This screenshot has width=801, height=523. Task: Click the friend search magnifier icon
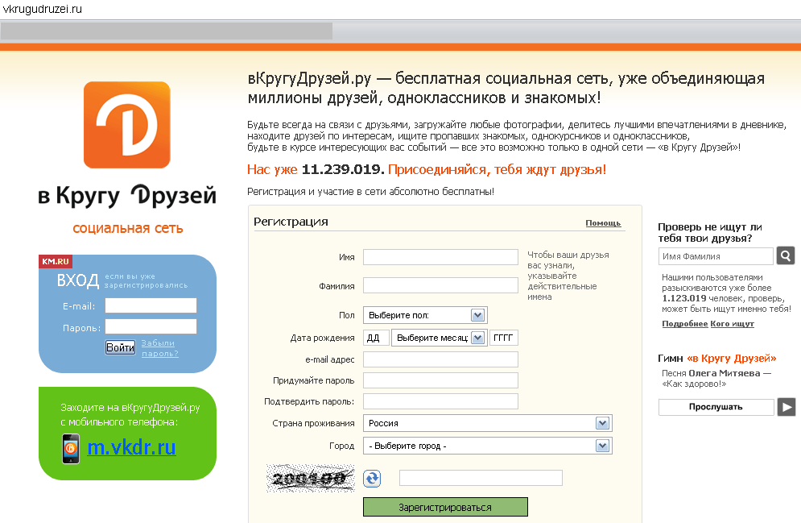(785, 255)
